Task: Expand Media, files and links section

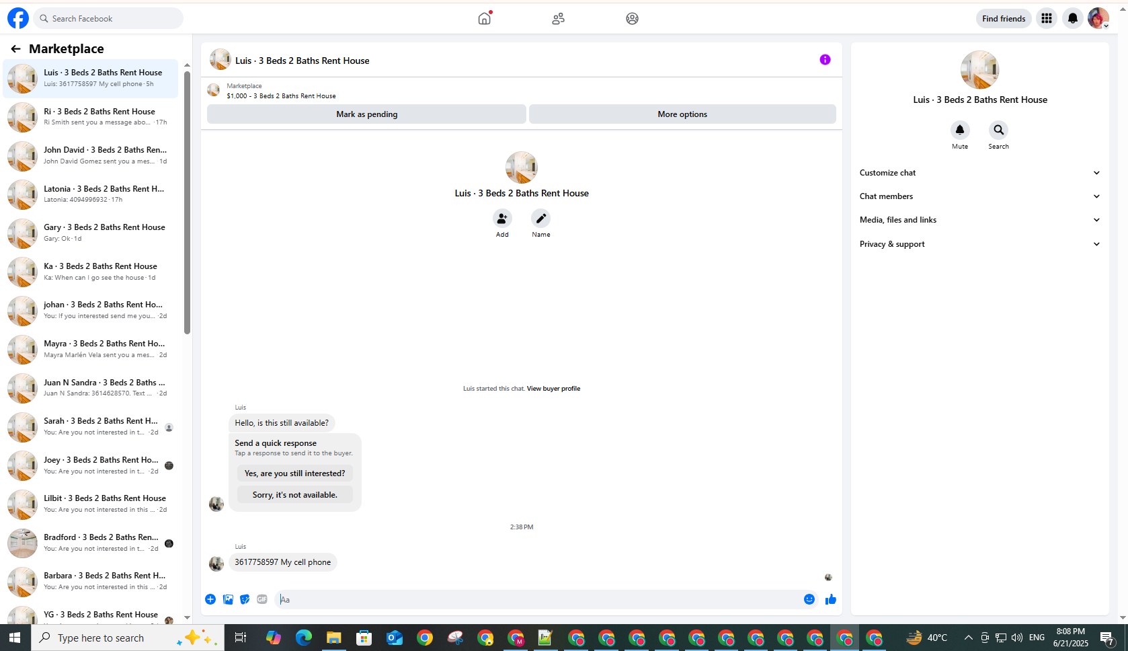Action: point(979,220)
